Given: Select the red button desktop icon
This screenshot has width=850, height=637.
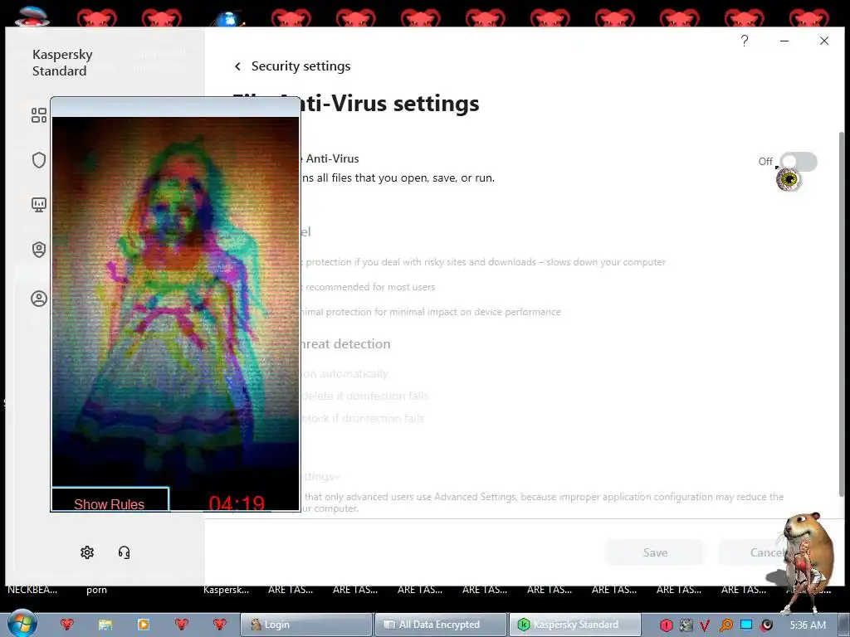Looking at the screenshot, I should (32, 17).
